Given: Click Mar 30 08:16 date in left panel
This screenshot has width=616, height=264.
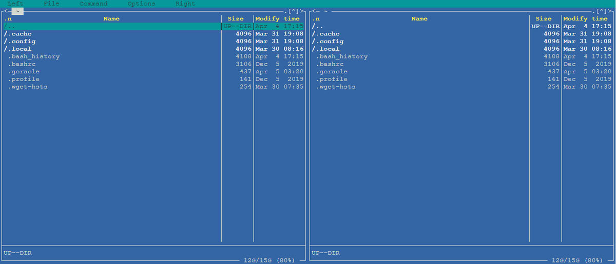Looking at the screenshot, I should point(279,49).
